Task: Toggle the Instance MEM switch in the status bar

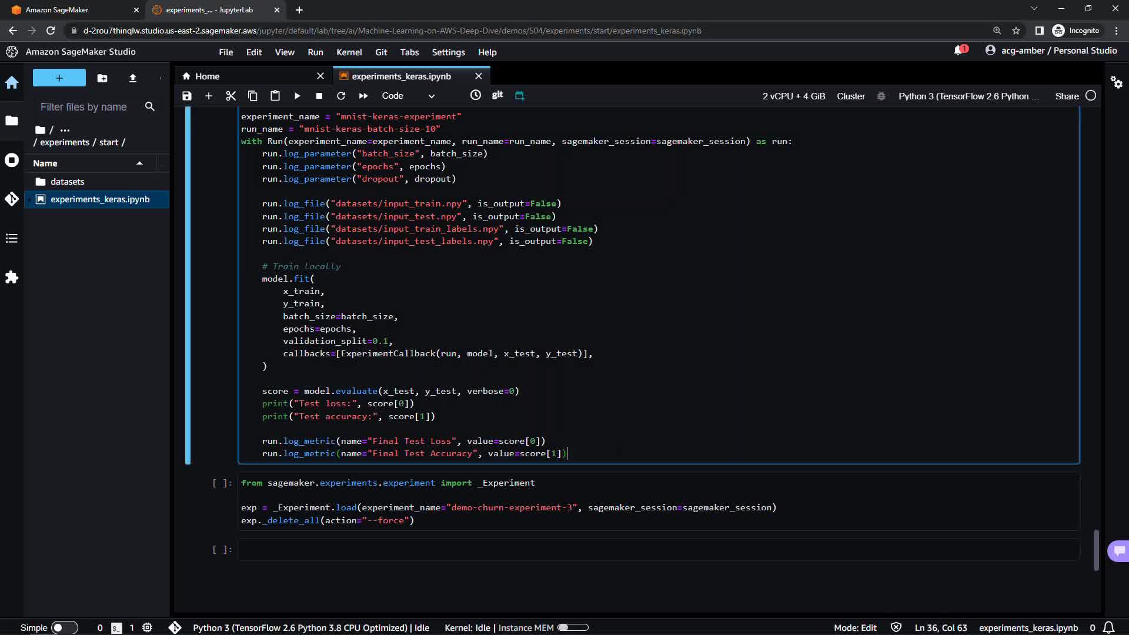Action: click(x=572, y=627)
